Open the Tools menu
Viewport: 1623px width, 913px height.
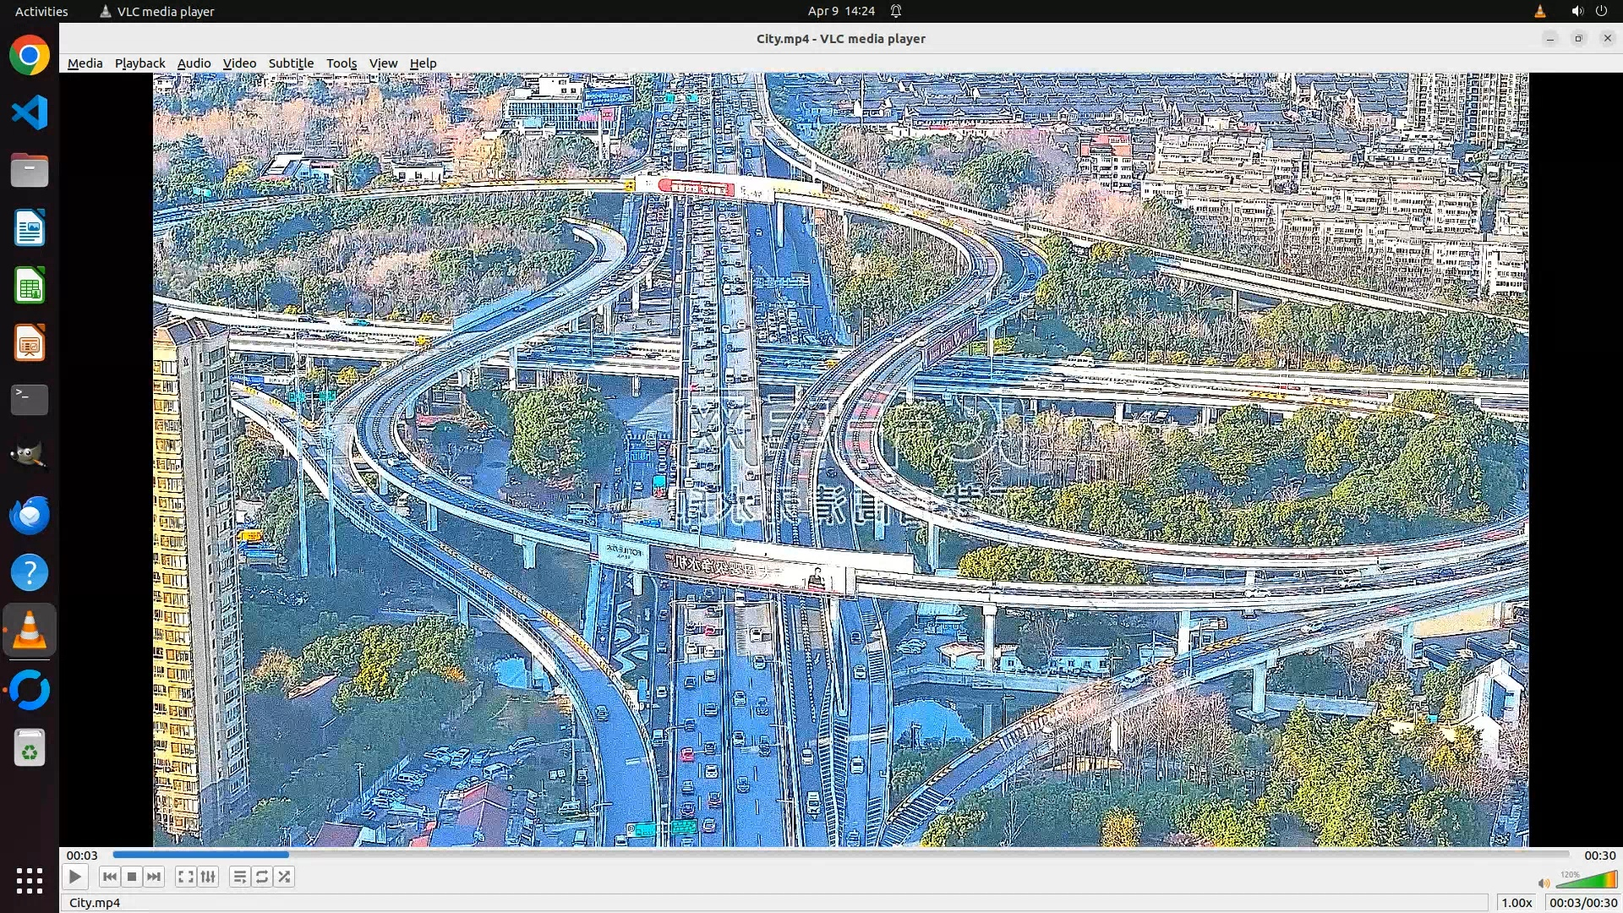[342, 63]
